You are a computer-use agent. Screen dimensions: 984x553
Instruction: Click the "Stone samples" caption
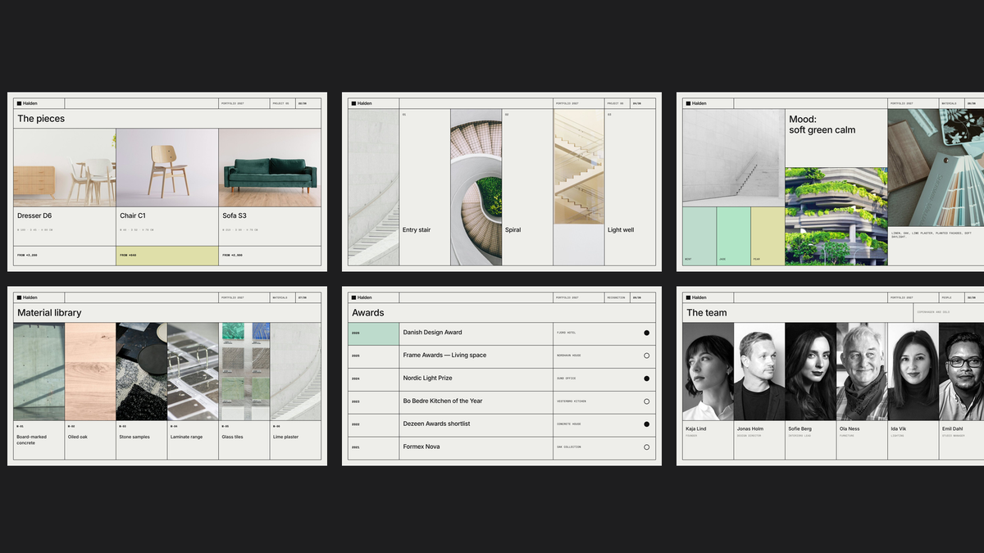pos(134,437)
